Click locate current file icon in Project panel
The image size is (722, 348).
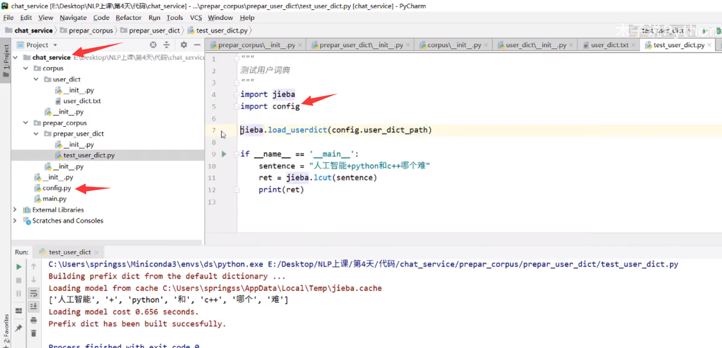(x=153, y=45)
